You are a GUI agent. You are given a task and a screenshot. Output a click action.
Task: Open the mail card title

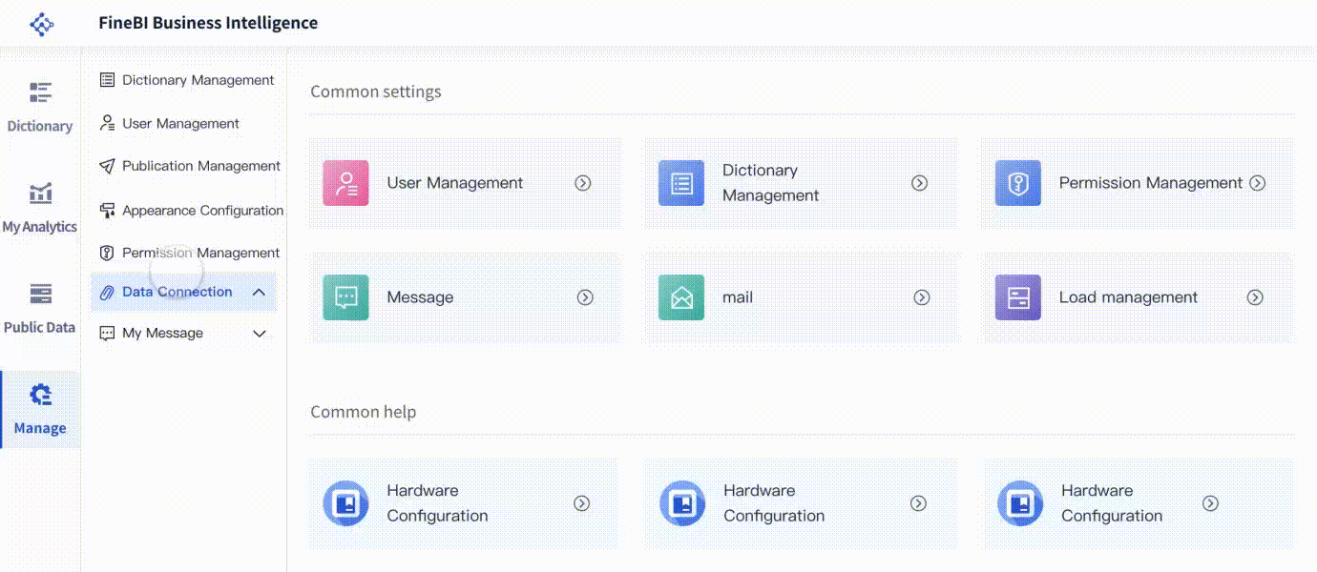738,297
